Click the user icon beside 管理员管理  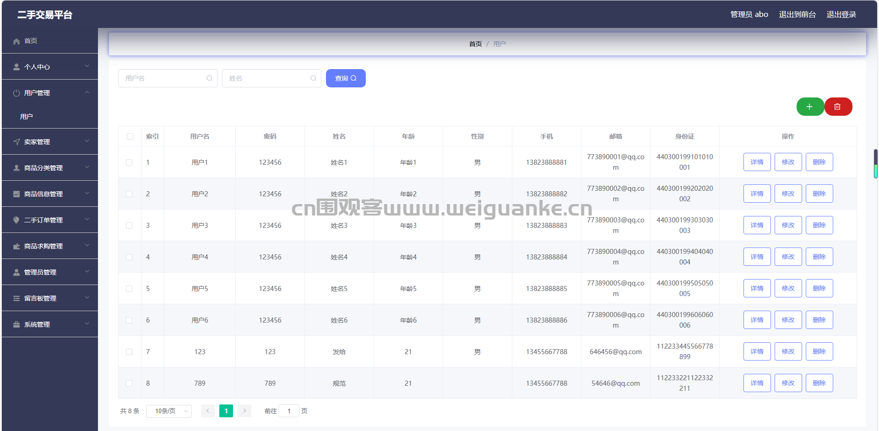(x=16, y=273)
